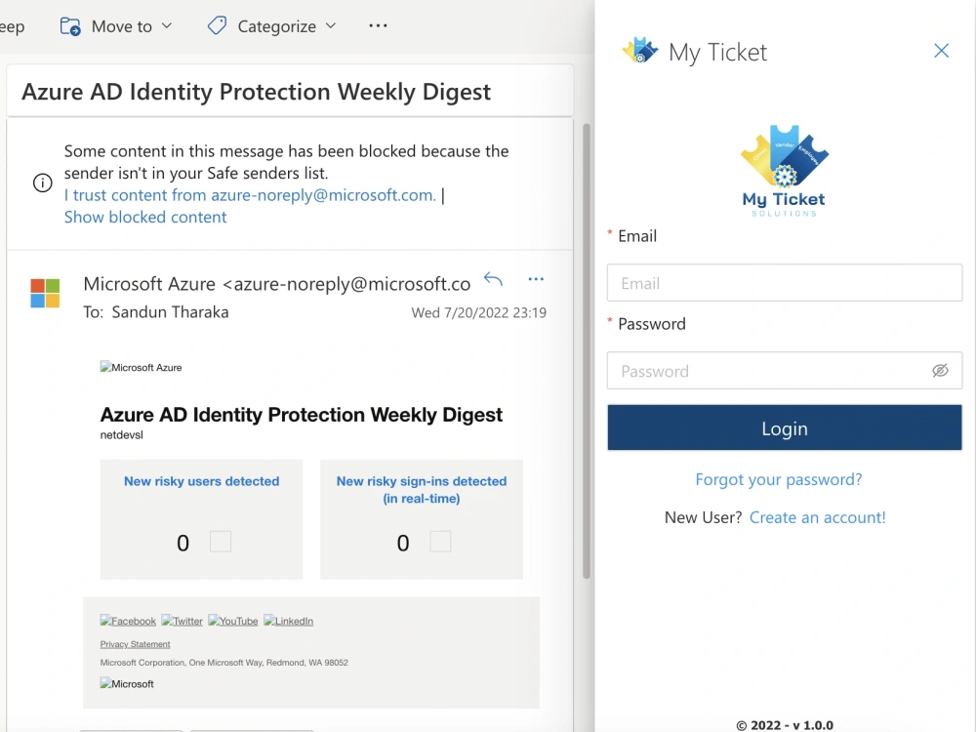Select the reply arrow on the Azure message
Screen dimensions: 976x732
coord(493,279)
